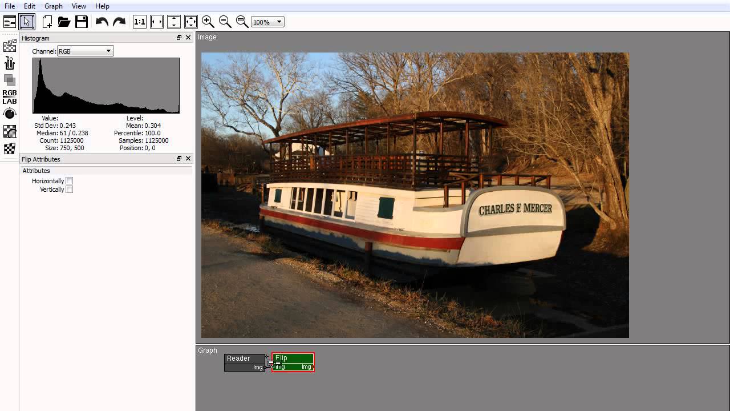Set image view to 1:1 scale
730x411 pixels.
tap(140, 22)
